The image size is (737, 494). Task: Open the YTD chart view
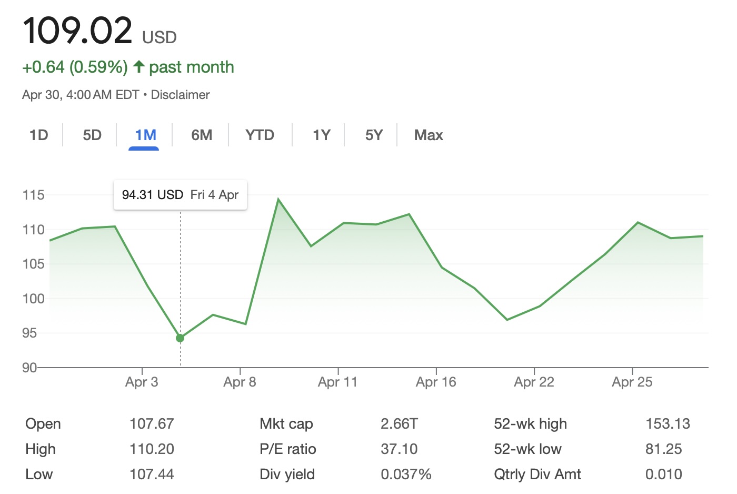tap(260, 135)
